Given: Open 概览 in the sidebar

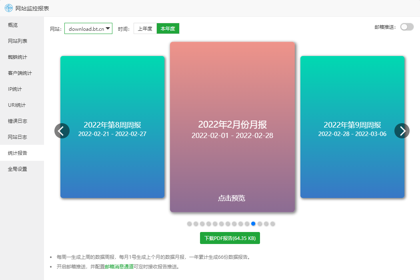Looking at the screenshot, I should (x=22, y=25).
